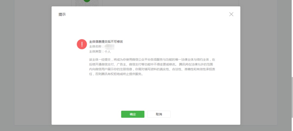Click the heading 主体信息提交后不可修改
This screenshot has height=131, width=293.
(106, 42)
